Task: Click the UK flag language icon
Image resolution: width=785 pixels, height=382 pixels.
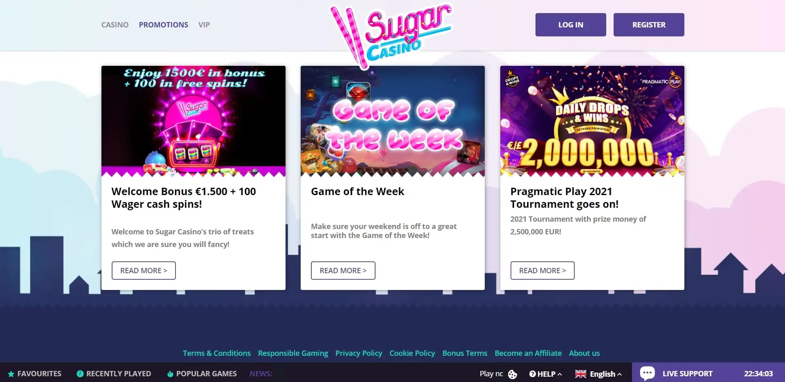Action: (x=580, y=374)
